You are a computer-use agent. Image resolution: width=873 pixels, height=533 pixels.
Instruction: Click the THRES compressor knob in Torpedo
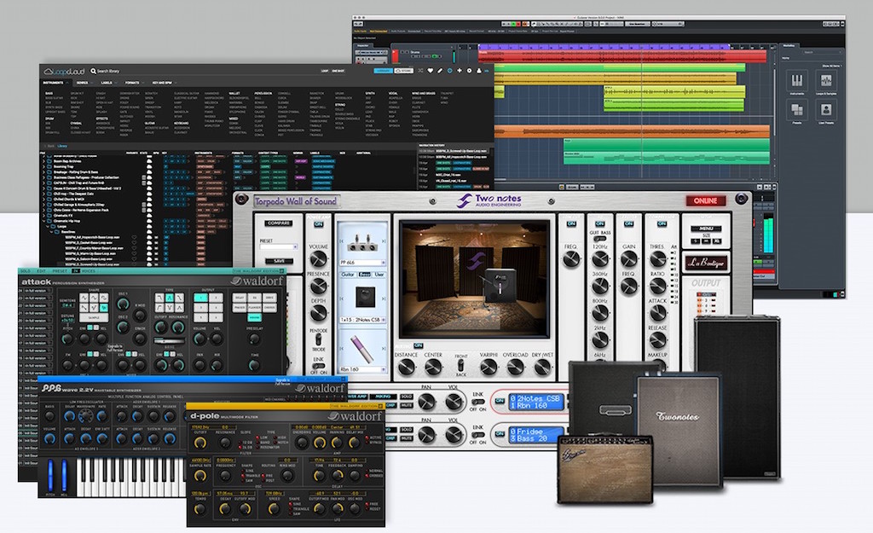(657, 259)
